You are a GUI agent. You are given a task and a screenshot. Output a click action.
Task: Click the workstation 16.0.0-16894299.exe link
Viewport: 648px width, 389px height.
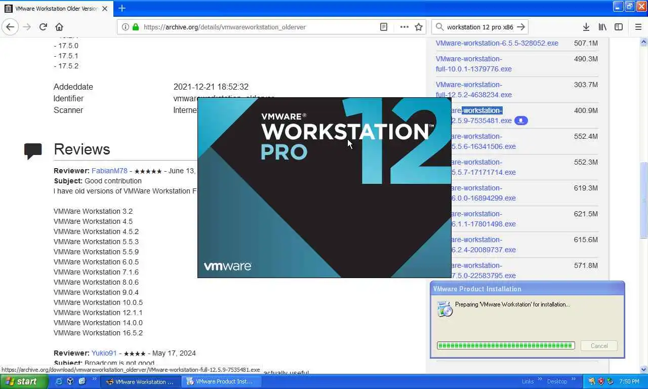(x=483, y=193)
